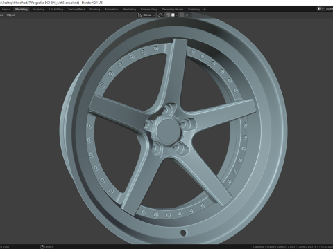Switch to the UV Editing workspace
Image resolution: width=333 pixels, height=249 pixels.
point(56,10)
